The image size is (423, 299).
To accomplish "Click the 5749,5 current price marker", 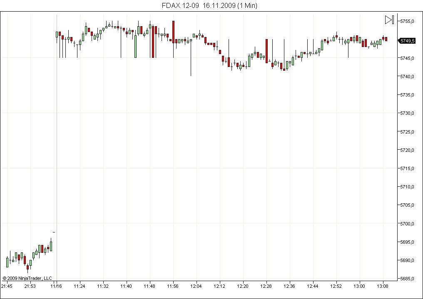I will (x=407, y=41).
